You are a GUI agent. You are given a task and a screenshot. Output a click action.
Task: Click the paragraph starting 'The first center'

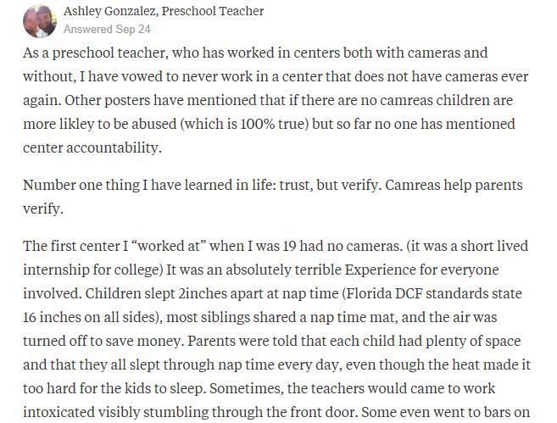click(276, 329)
